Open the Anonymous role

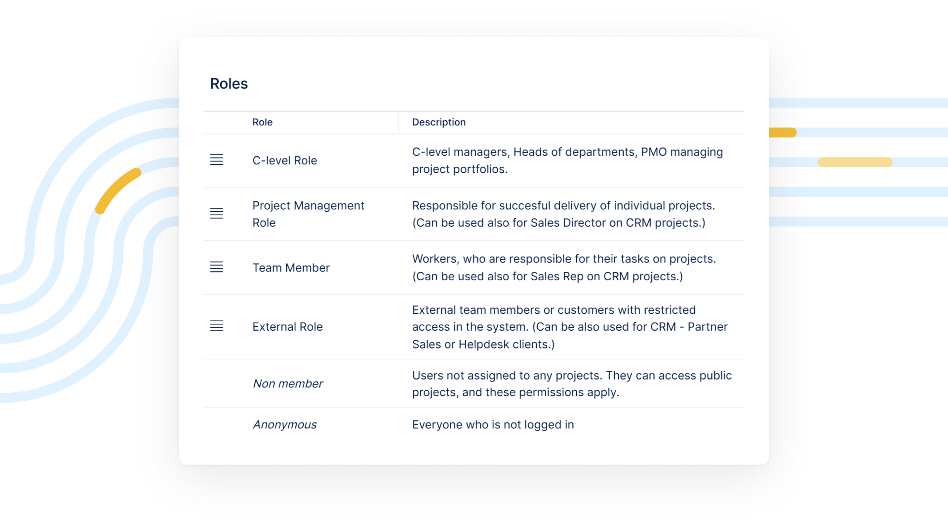coord(284,424)
